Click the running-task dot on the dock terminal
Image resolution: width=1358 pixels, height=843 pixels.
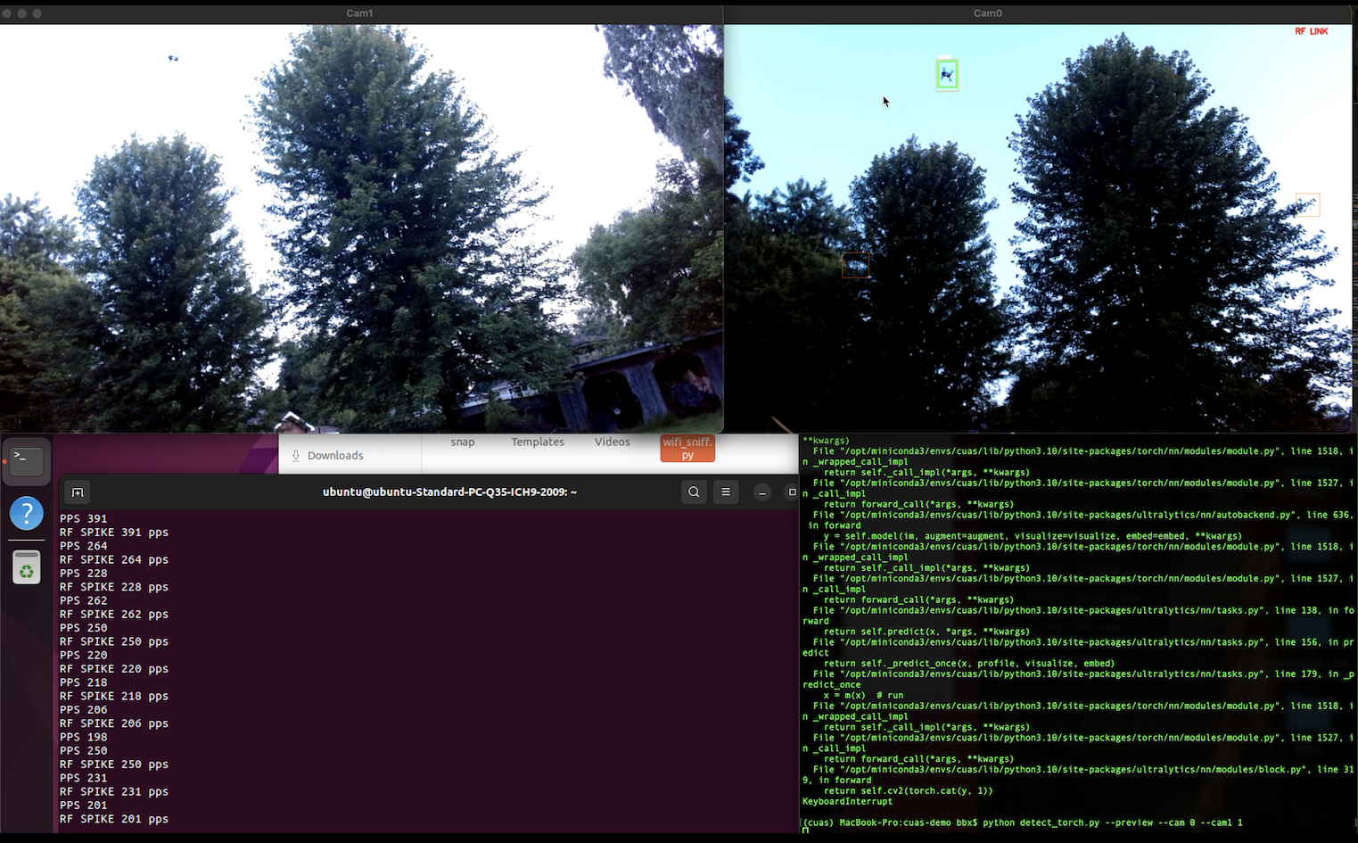[x=4, y=461]
